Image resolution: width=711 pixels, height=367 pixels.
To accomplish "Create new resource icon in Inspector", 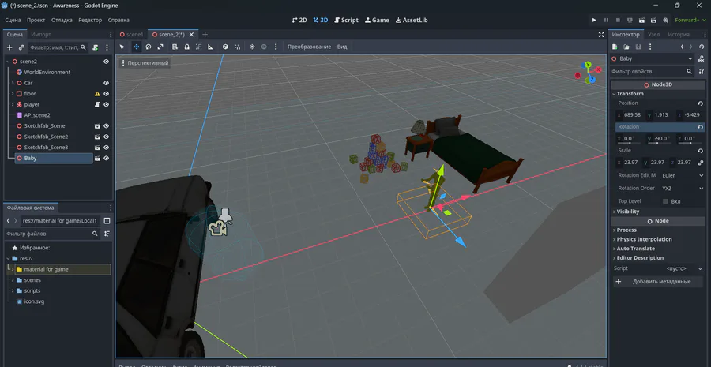I will pyautogui.click(x=615, y=47).
